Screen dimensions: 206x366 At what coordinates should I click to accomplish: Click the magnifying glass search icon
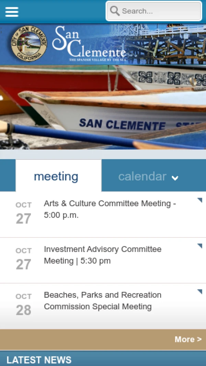pyautogui.click(x=115, y=11)
